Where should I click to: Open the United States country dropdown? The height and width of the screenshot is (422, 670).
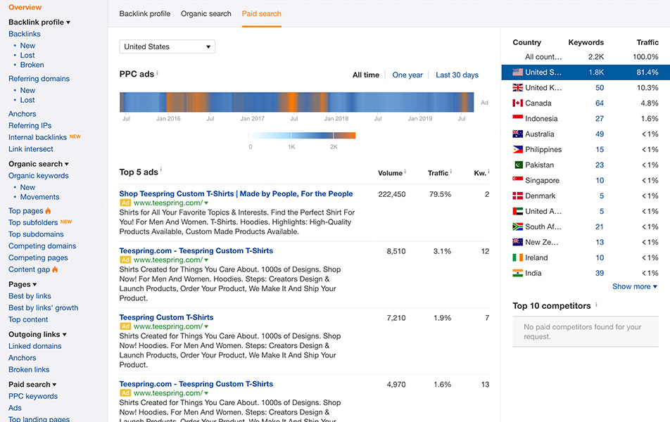pos(167,47)
